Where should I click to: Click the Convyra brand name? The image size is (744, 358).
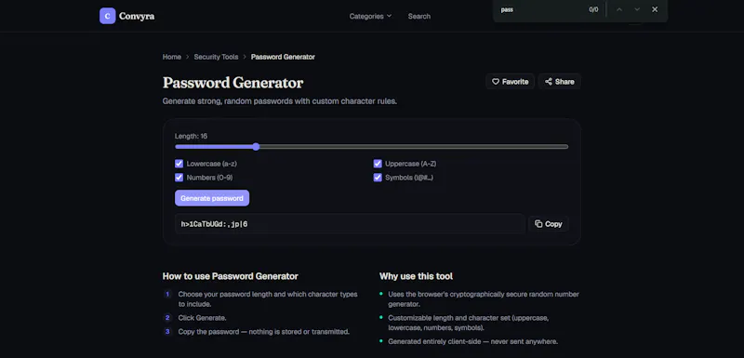tap(137, 16)
